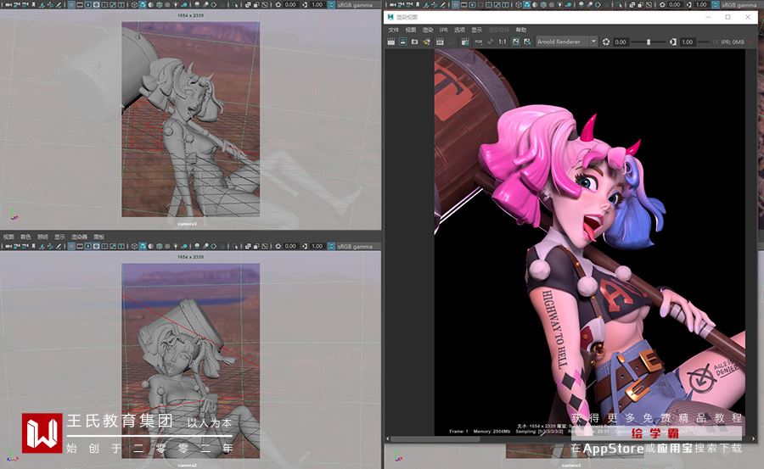
Task: Click the gamma icon in the top-left viewport
Action: (305, 5)
